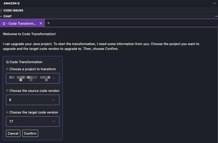Click the Choose the source code version label
The height and width of the screenshot is (143, 218).
click(34, 91)
